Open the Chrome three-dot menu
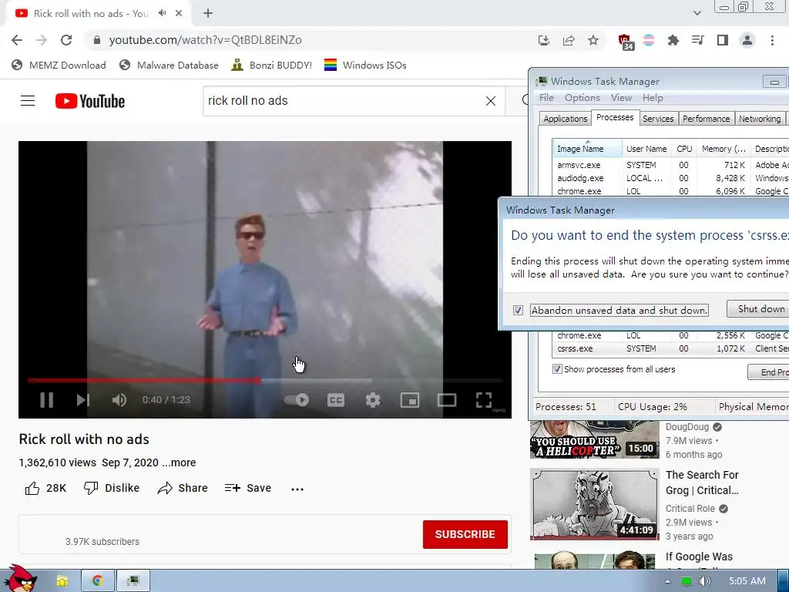This screenshot has height=592, width=789. pyautogui.click(x=772, y=40)
